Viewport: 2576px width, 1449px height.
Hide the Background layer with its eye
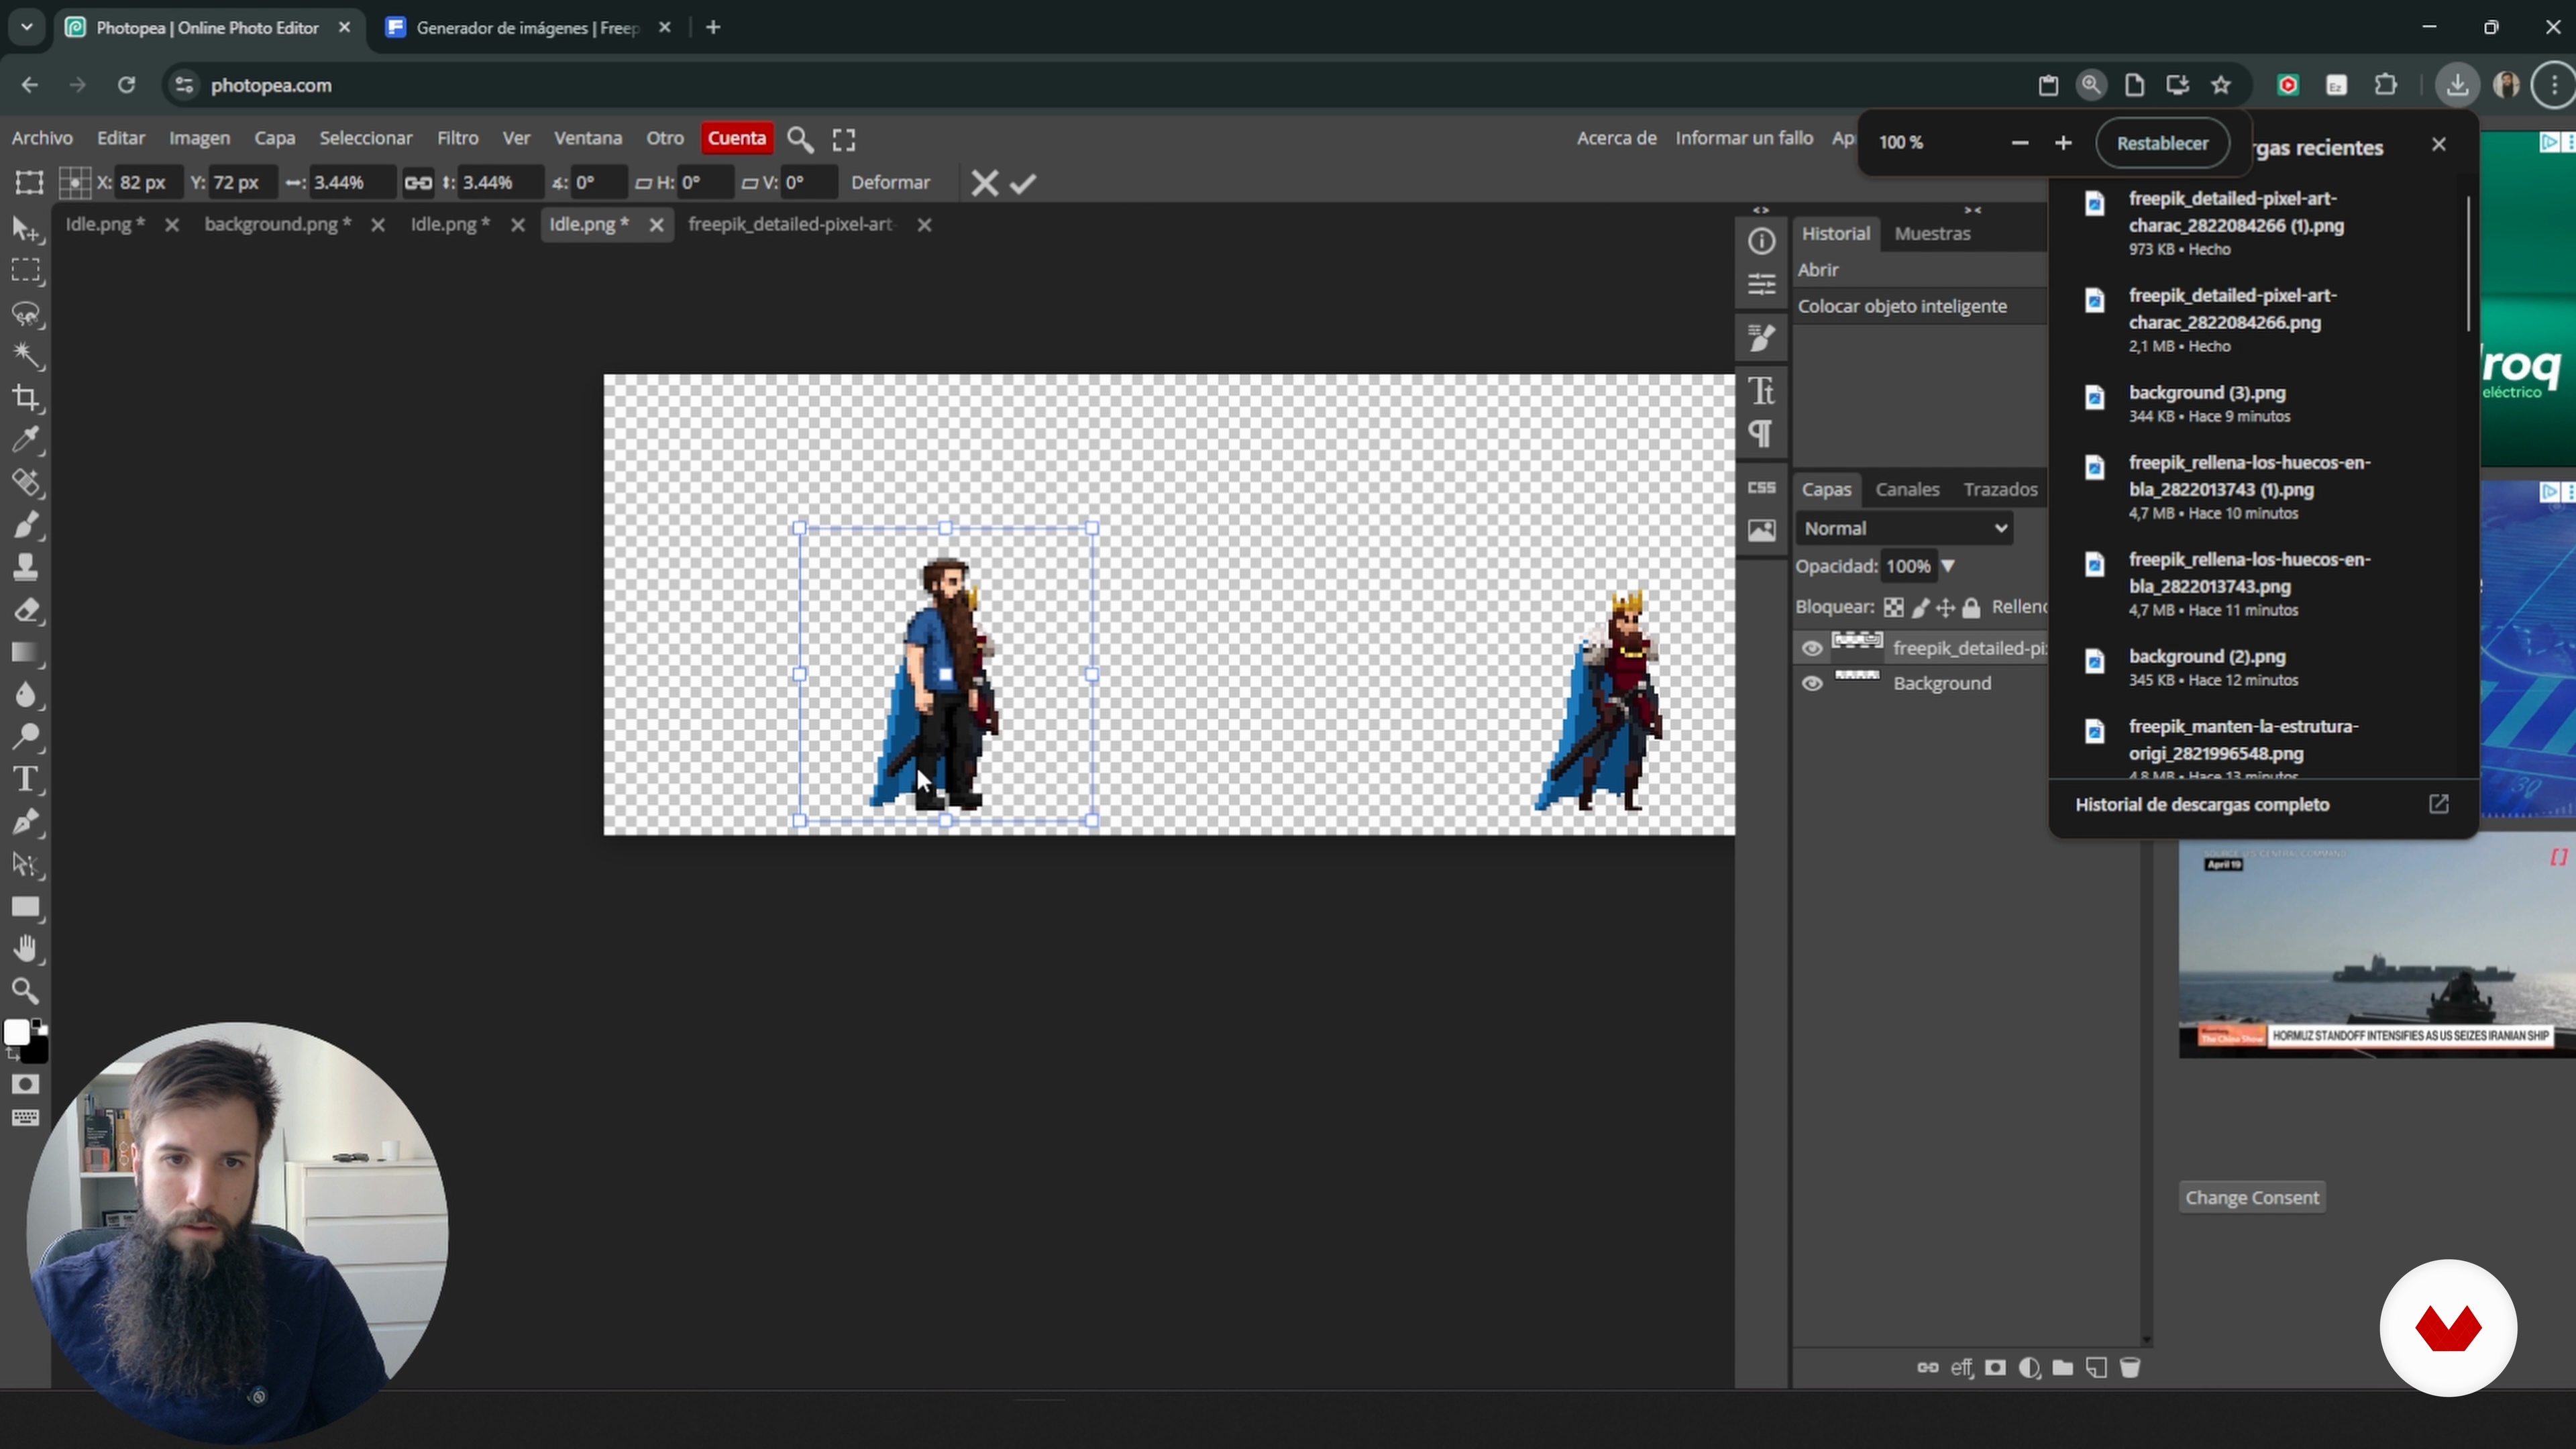pos(1812,684)
